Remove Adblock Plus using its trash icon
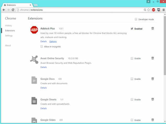This screenshot has height=124, width=166. point(152,28)
